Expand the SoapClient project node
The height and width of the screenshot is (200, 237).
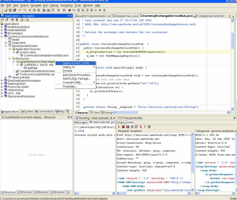(x=6, y=43)
